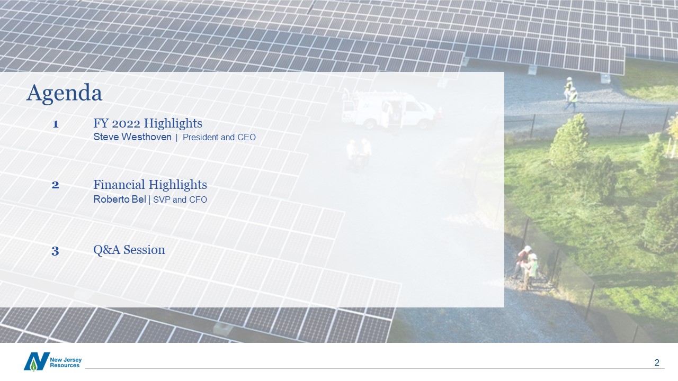Click the group of workers by the fence
The image size is (678, 381).
pyautogui.click(x=526, y=267)
